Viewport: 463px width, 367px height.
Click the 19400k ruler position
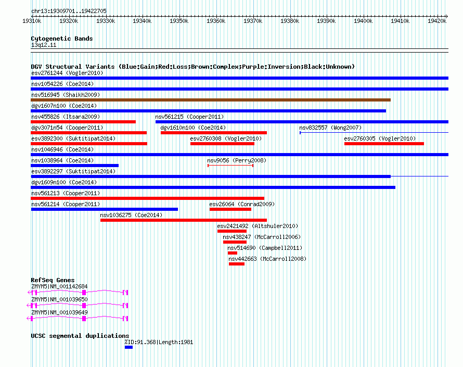tap(363, 21)
